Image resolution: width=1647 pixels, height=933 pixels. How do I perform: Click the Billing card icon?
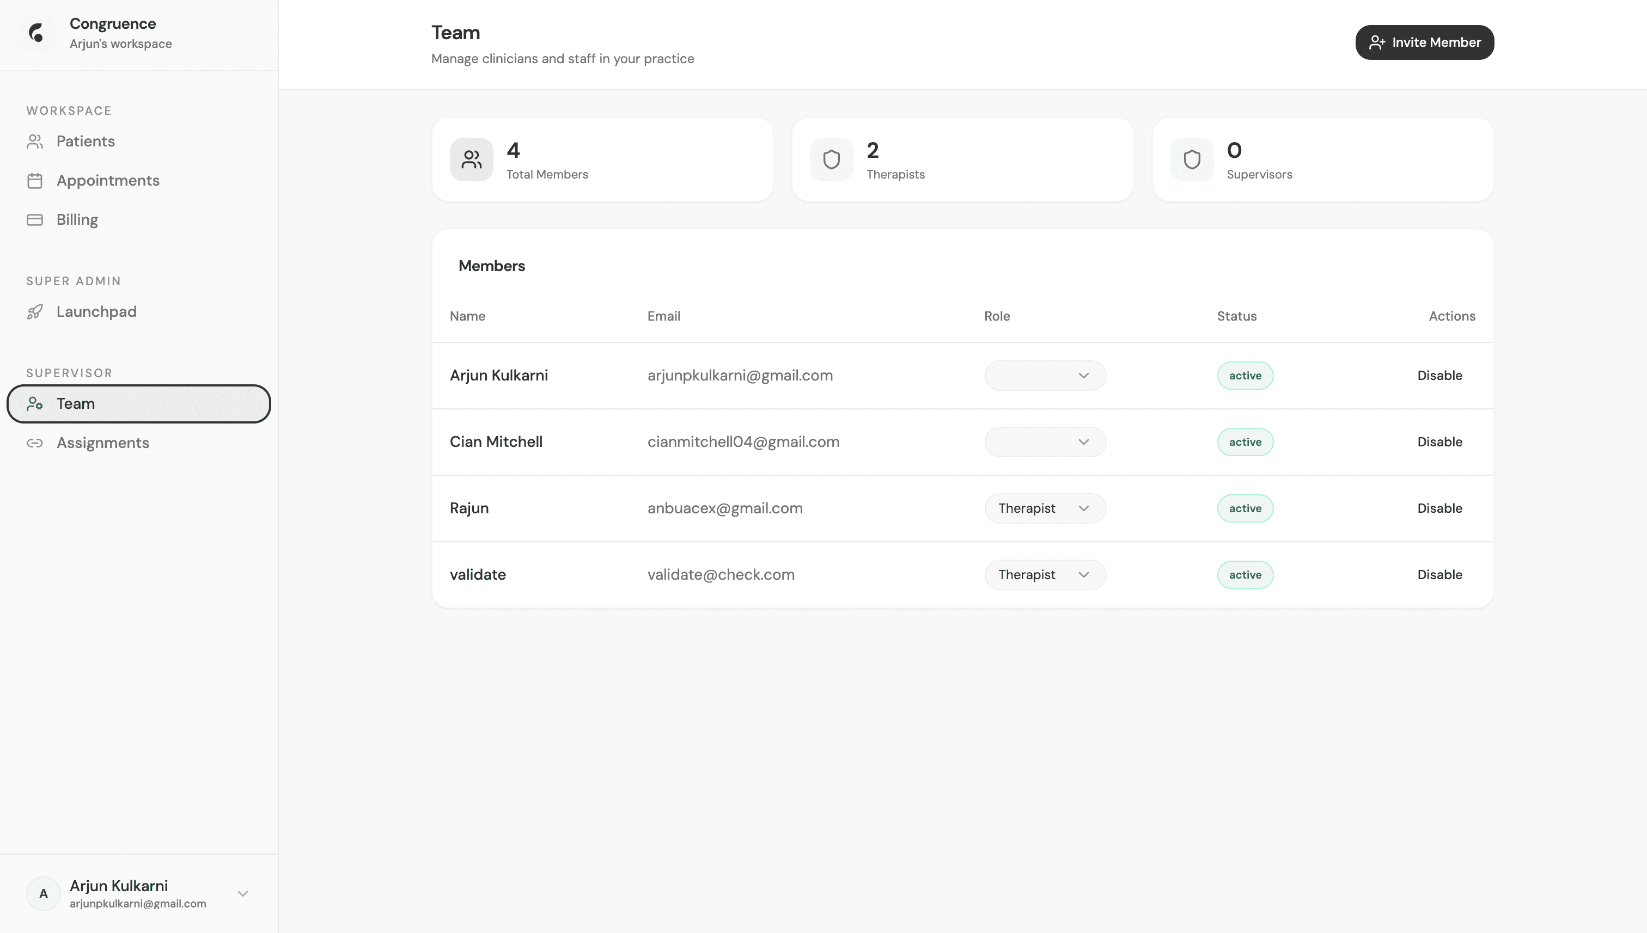coord(35,220)
